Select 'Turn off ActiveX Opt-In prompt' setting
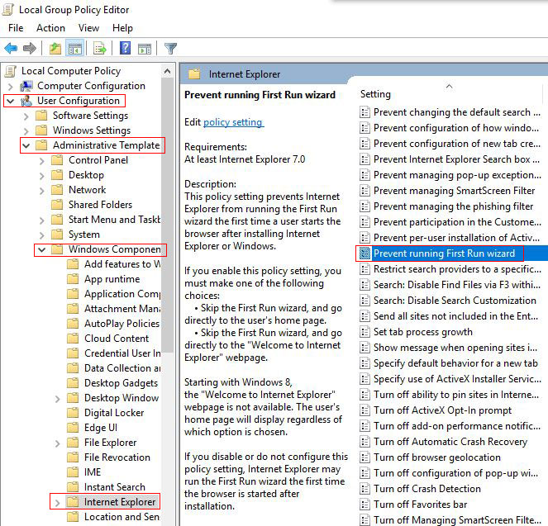 coord(442,410)
